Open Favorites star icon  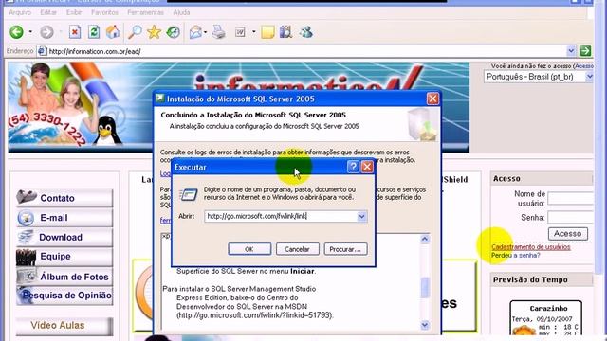[154, 32]
